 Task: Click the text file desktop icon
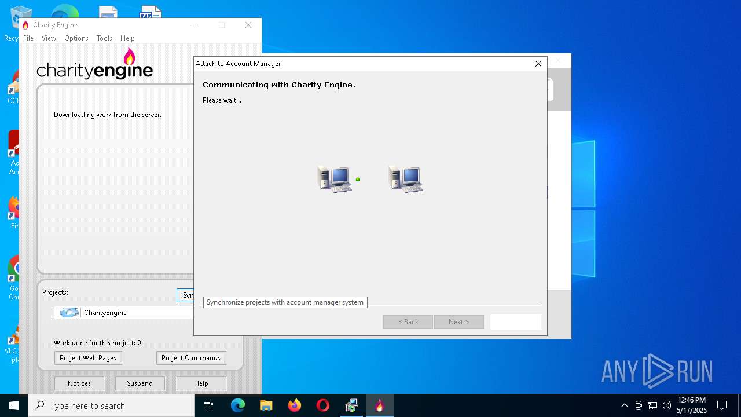[108, 13]
